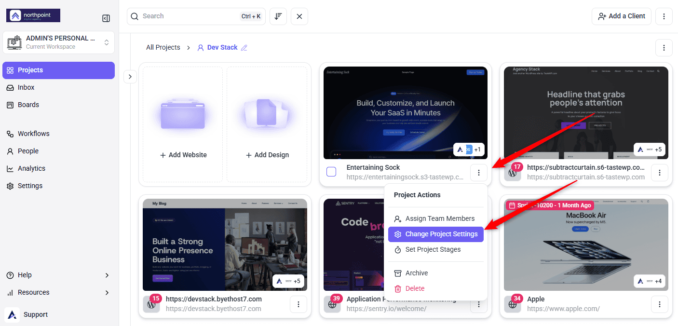Viewport: 678px width, 326px height.
Task: Open My Blog project thumbnail
Action: pyautogui.click(x=225, y=244)
